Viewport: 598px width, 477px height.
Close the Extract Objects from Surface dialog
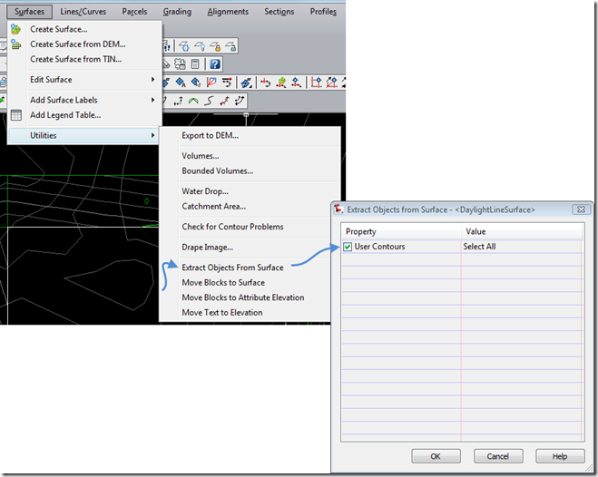click(578, 209)
